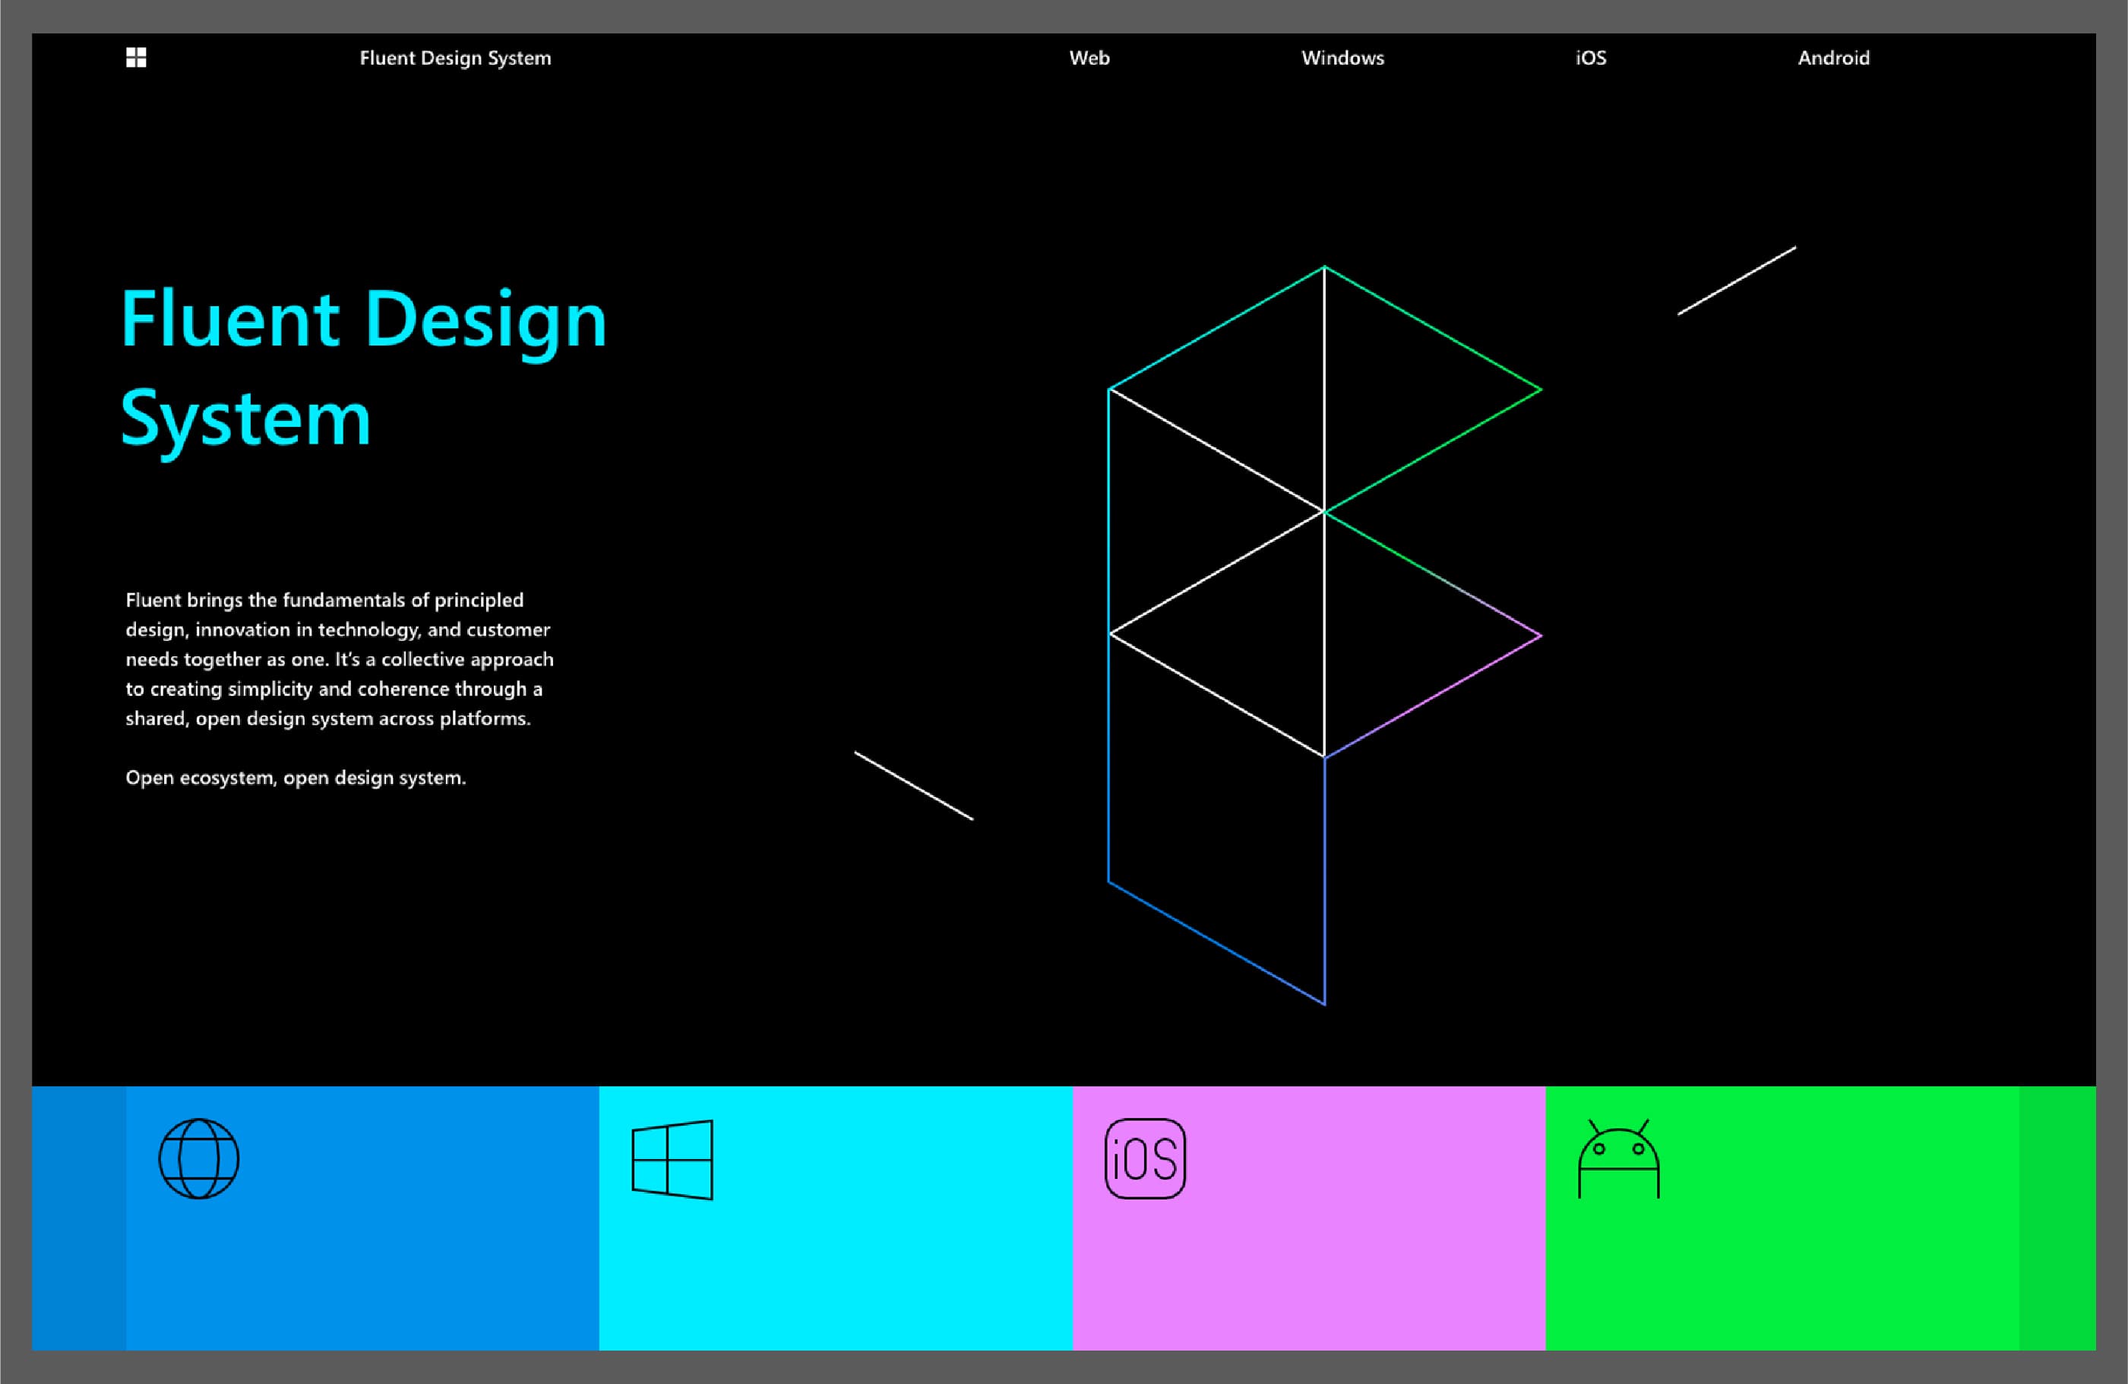Click the Open ecosystem tagline text

[295, 778]
